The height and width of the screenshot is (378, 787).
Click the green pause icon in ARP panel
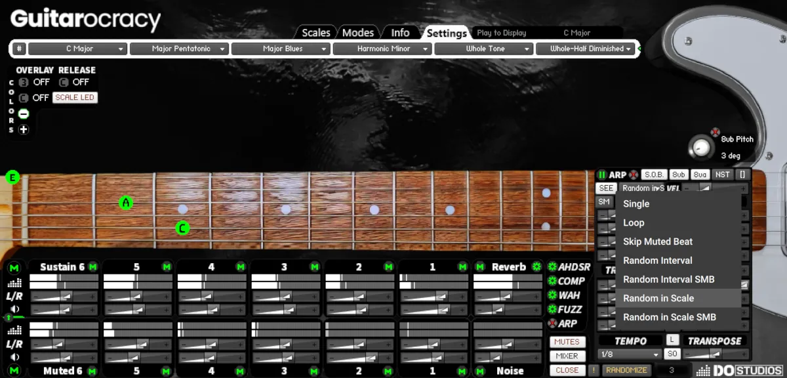602,175
